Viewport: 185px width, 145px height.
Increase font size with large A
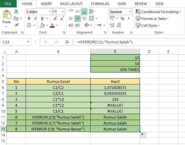(x=55, y=18)
